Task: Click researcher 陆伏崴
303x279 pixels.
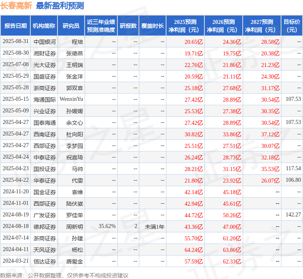Action: click(x=75, y=204)
